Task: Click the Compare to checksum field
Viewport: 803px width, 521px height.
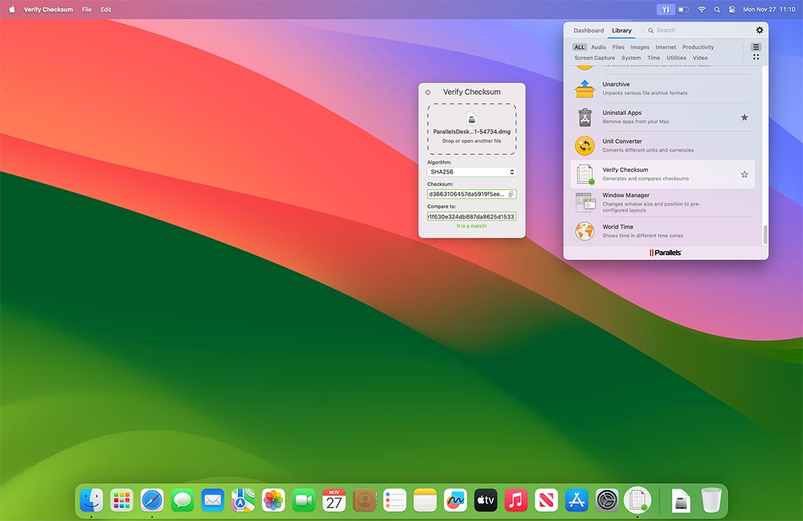Action: (x=471, y=216)
